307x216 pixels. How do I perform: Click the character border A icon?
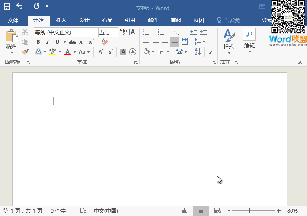coord(133,32)
